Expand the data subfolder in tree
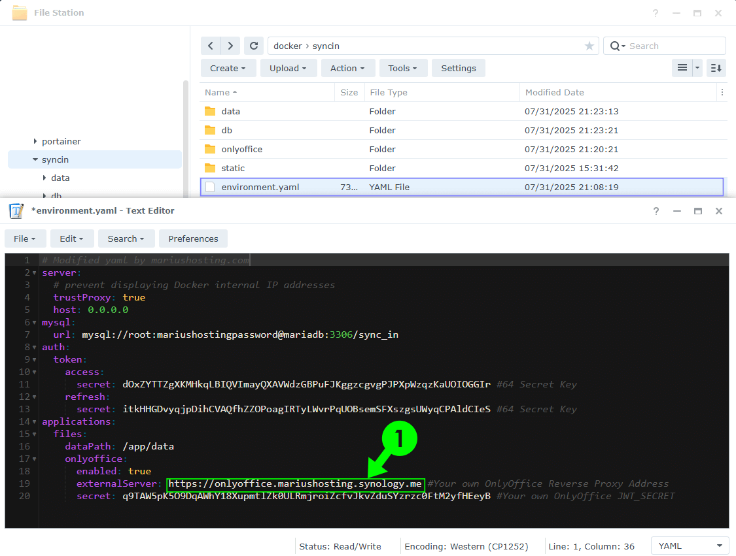The width and height of the screenshot is (736, 556). coord(44,178)
